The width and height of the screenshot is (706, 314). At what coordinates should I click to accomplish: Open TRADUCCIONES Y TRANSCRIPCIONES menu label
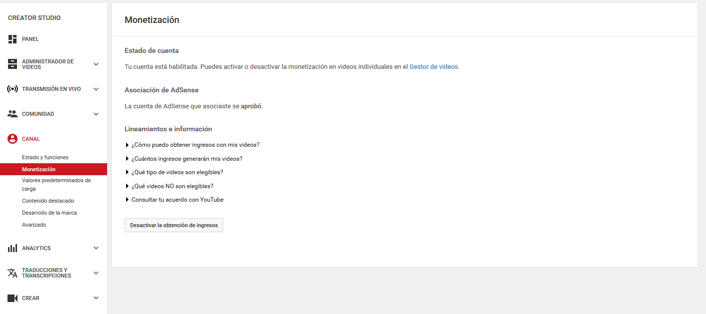point(47,273)
